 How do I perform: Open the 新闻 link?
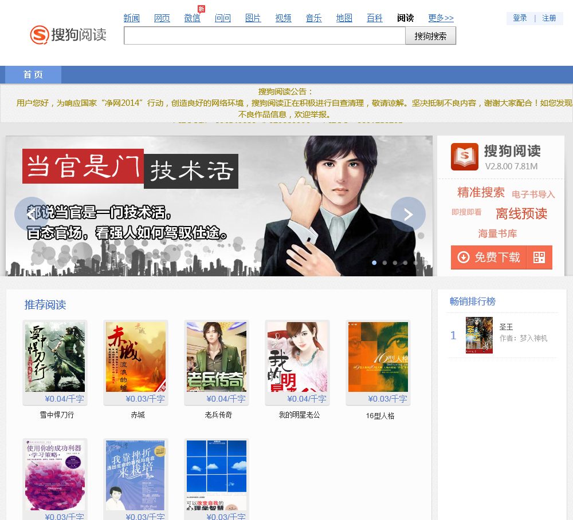click(132, 18)
